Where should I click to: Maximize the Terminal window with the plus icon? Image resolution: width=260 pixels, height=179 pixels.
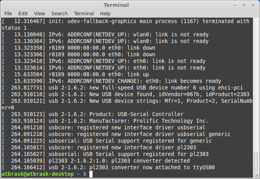point(244,5)
